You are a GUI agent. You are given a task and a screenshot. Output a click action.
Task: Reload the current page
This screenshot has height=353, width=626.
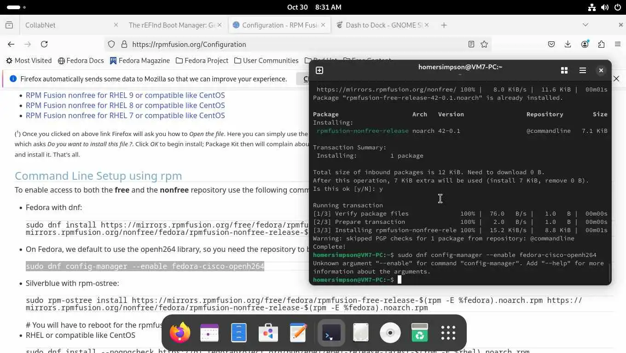click(44, 44)
